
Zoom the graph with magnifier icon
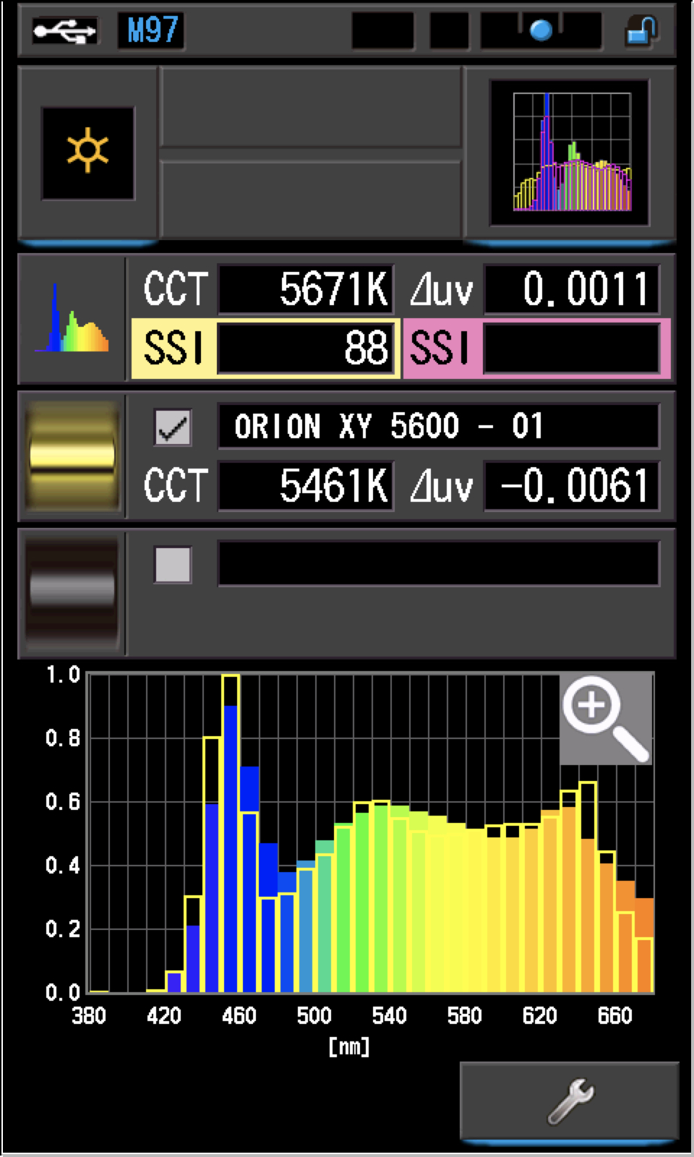pyautogui.click(x=606, y=718)
